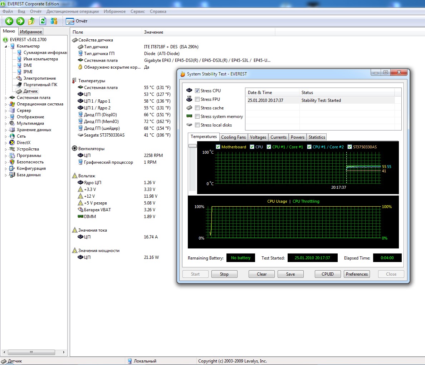Switch to the Cooling Fans tab
This screenshot has height=365, width=425.
[x=233, y=137]
